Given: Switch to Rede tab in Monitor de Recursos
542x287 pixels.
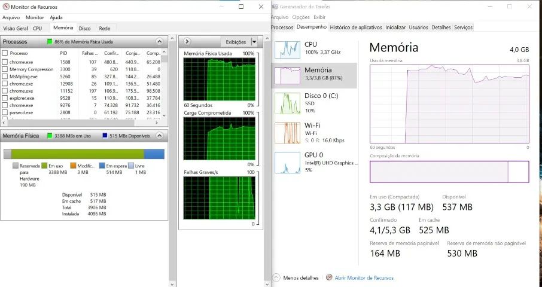Looking at the screenshot, I should point(104,28).
